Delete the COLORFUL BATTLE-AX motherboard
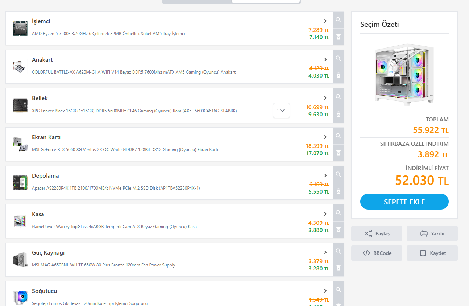The image size is (469, 306). 339,75
